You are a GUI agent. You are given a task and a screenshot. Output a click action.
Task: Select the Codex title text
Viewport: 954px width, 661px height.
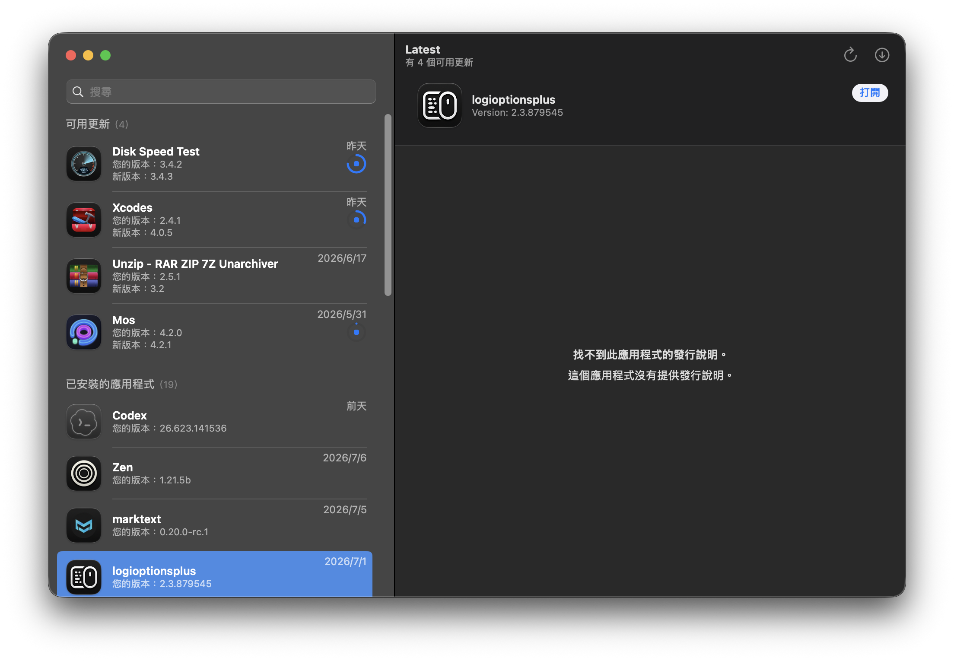pos(129,416)
